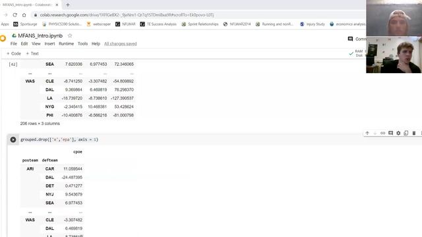
Task: Open a new browser tab
Action: point(68,5)
